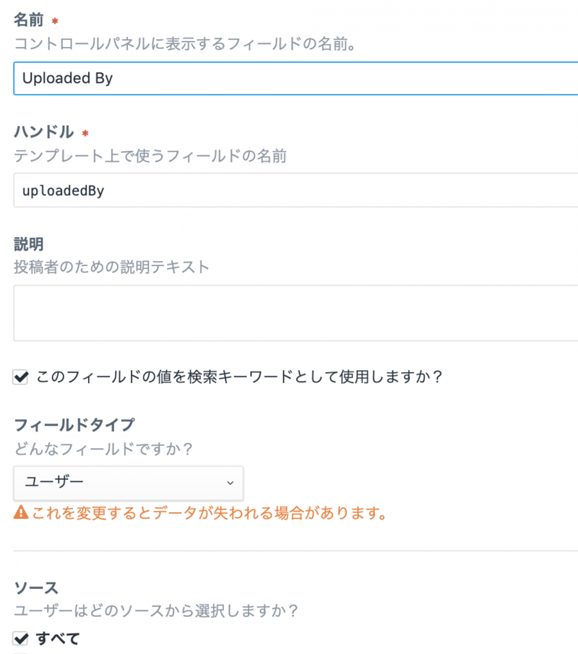
Task: Click the このフィールドの値を検索キーワード checkbox label
Action: pyautogui.click(x=238, y=377)
